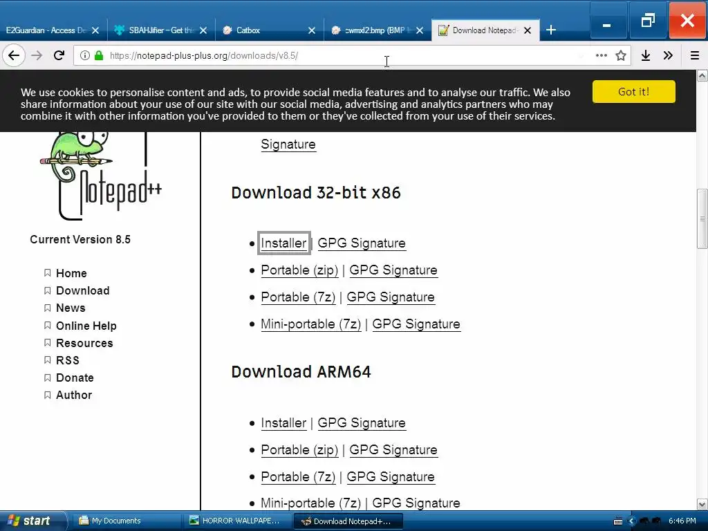Click GPG Signature beside 32-bit Mini-portable (7z)

click(416, 324)
